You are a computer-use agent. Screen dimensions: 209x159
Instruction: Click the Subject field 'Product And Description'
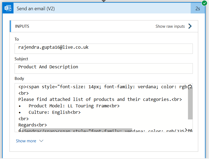point(104,68)
